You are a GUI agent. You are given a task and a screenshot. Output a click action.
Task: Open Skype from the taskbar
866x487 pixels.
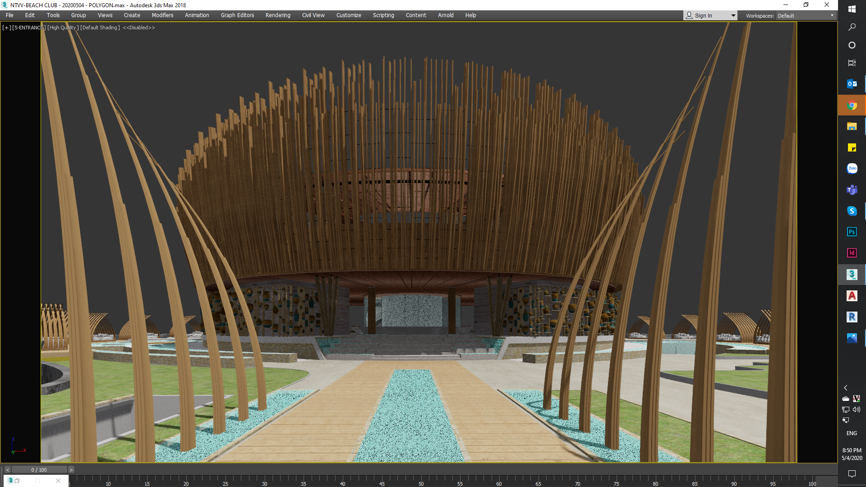tap(852, 211)
